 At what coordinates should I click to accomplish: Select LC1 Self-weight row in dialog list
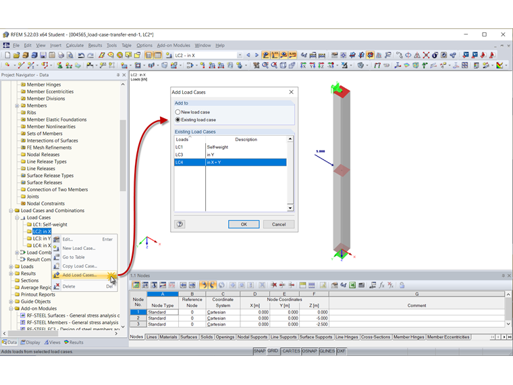tap(230, 147)
